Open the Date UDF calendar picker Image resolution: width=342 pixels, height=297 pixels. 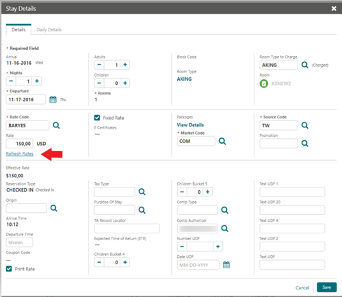click(226, 265)
